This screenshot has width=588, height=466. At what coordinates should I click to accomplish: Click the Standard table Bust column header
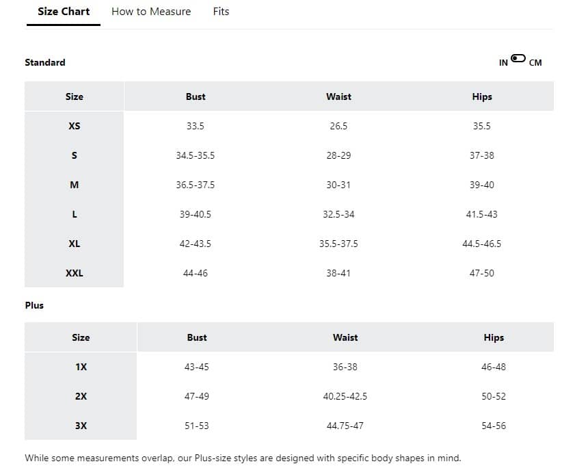pos(196,97)
